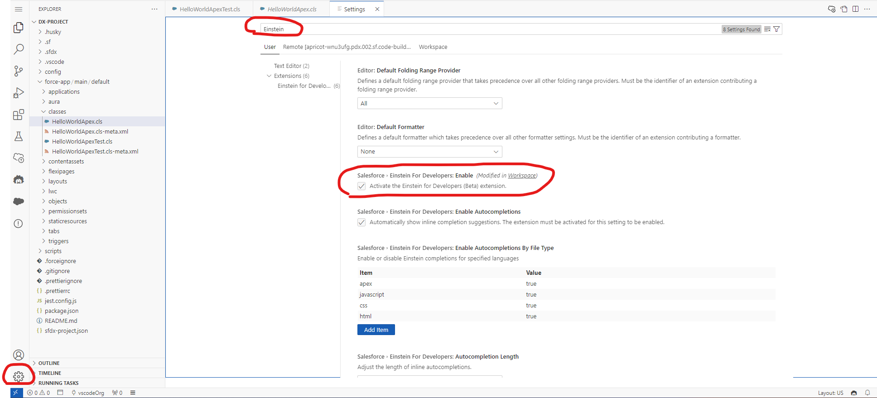The width and height of the screenshot is (877, 398).
Task: Switch to HelloWorldApex.cls editor tab
Action: coord(292,9)
